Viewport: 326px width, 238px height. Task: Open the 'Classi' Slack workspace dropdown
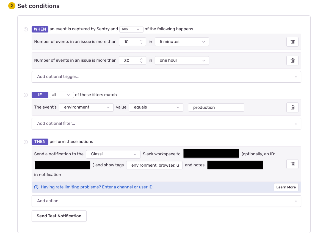pos(113,154)
